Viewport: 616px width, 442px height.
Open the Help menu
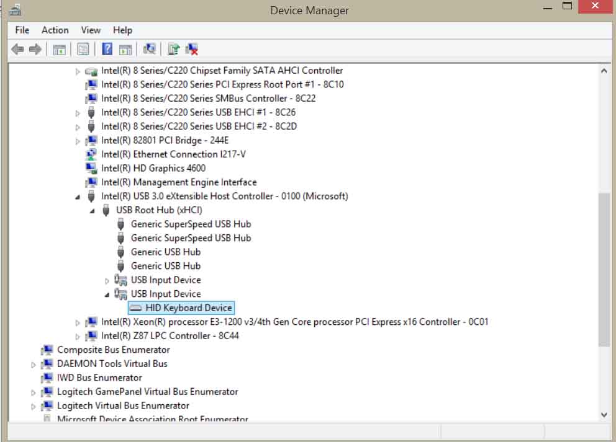(122, 30)
